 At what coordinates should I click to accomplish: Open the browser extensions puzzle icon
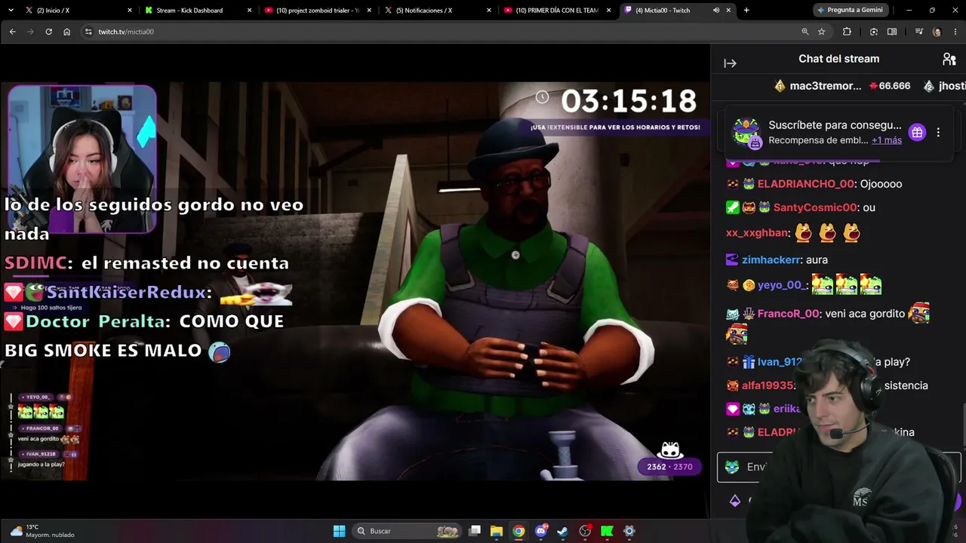pos(847,32)
